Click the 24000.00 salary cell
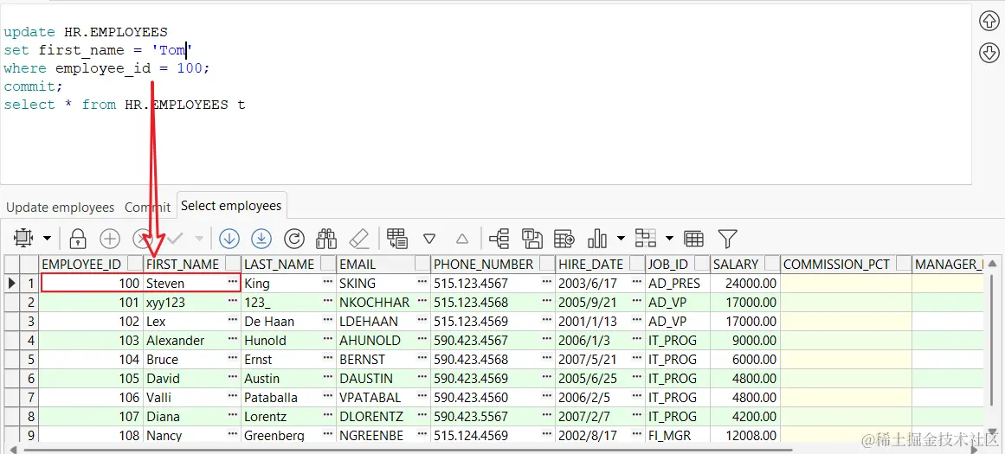The image size is (1005, 454). point(744,283)
